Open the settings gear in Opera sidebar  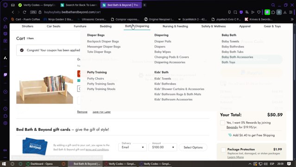coord(5,123)
